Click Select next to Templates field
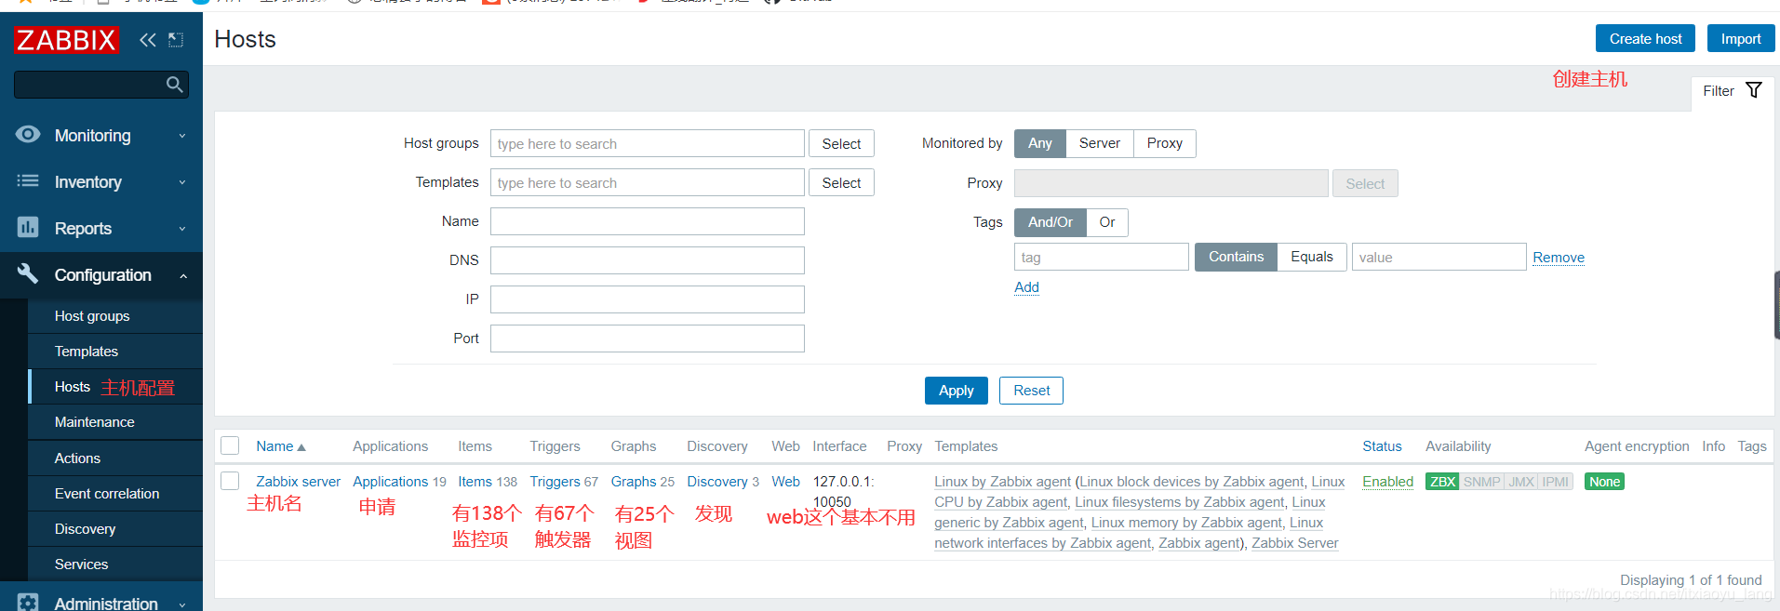 tap(841, 183)
